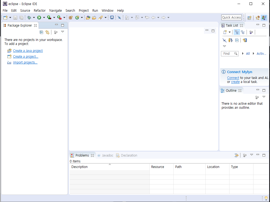Toggle Link with Editor in Package Explorer
This screenshot has height=202, width=270.
coord(47,32)
